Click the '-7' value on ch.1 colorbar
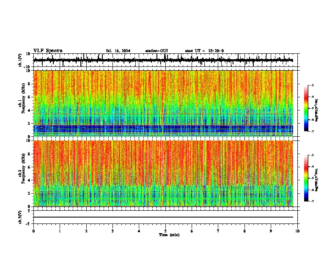Viewport: 335px width, 259px height. (x=312, y=131)
